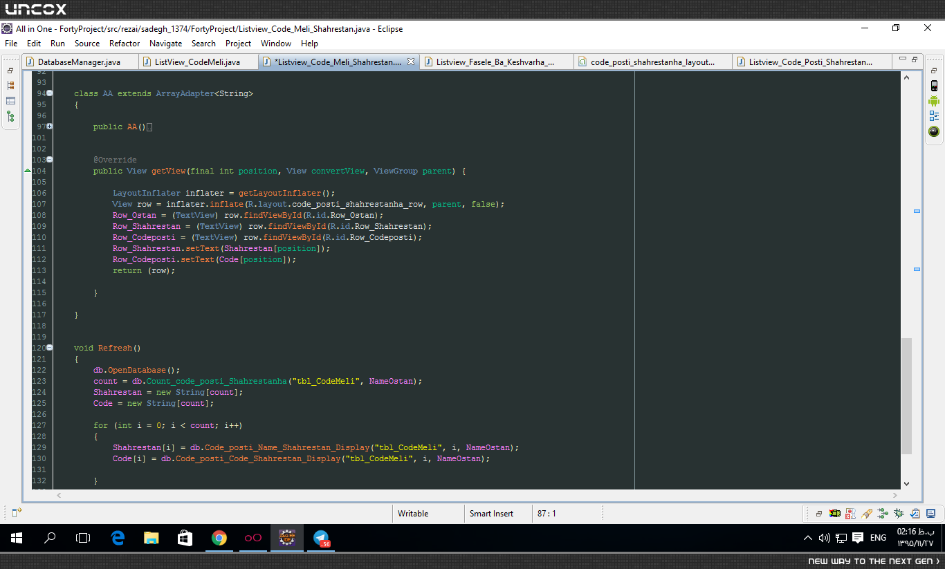Open the Windows Action Center notifications
The width and height of the screenshot is (945, 569).
(858, 538)
